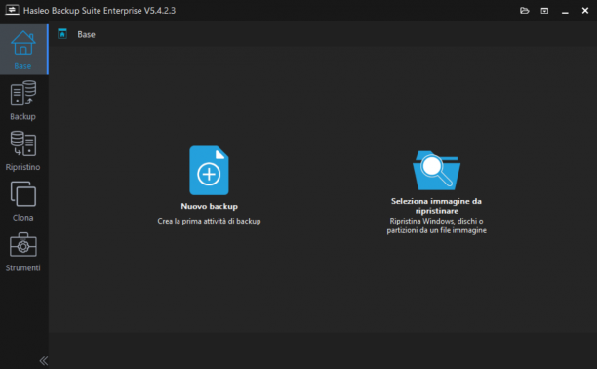
Task: Click 'Ripristina Windows, dischi o partizioni' description
Action: pos(436,225)
